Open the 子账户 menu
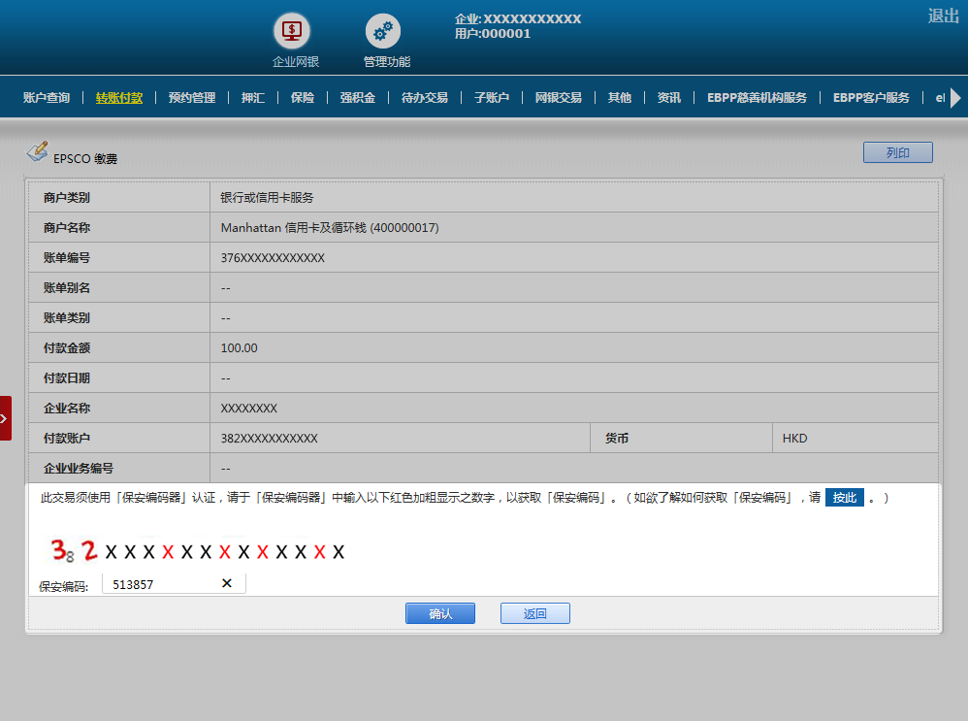Viewport: 968px width, 721px height. click(x=492, y=98)
